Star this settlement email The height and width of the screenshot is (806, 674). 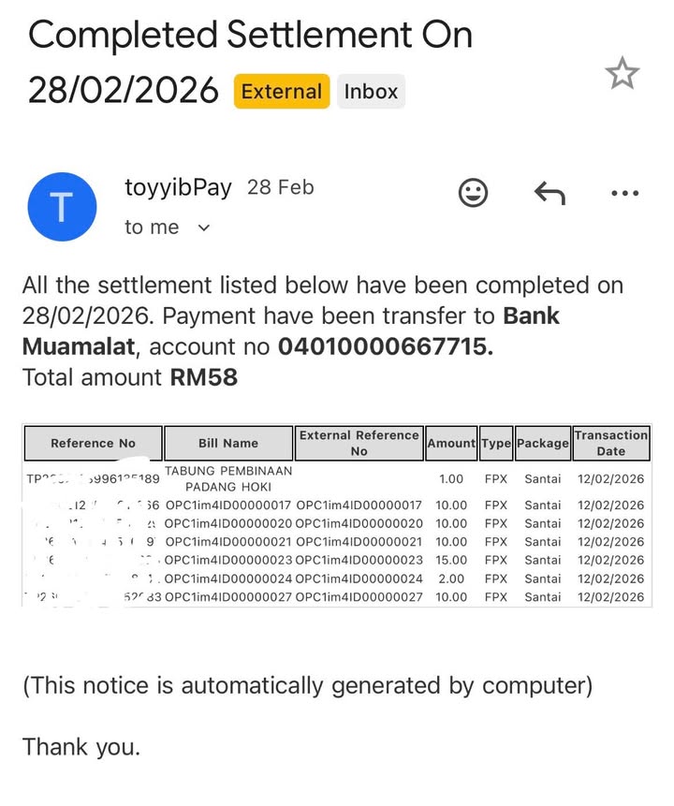[x=623, y=74]
